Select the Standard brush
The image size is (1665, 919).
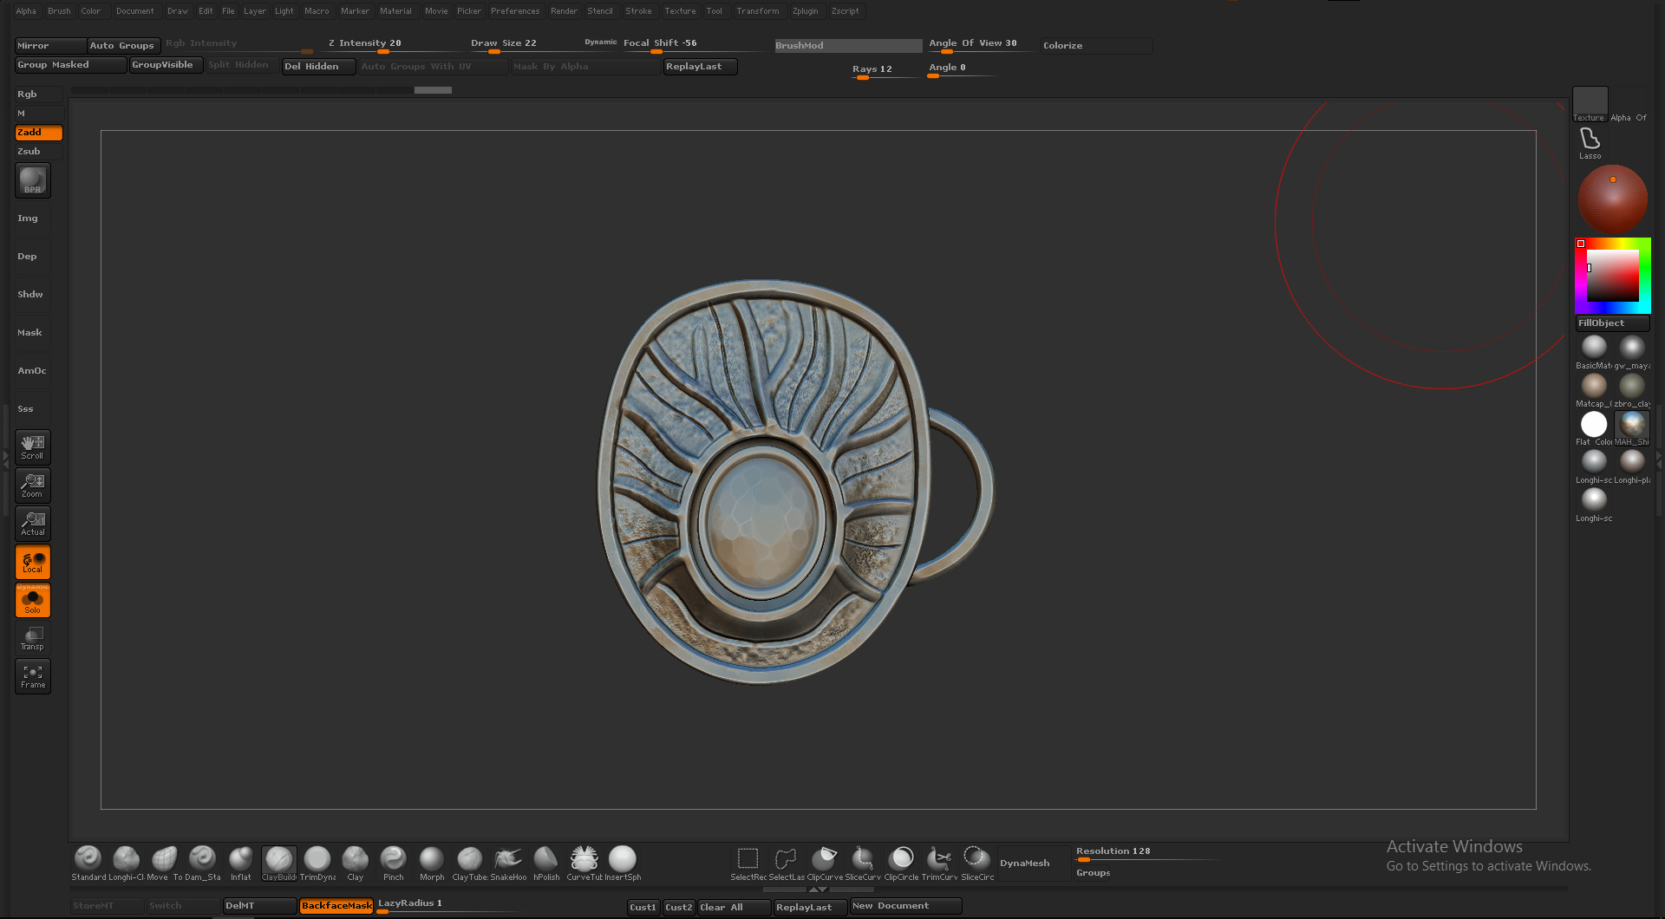88,863
